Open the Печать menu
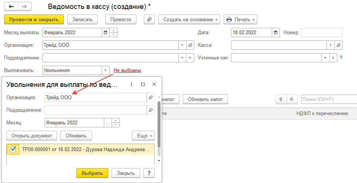 [x=240, y=19]
